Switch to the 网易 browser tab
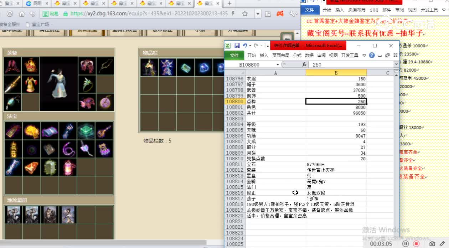449x248 pixels. point(37,4)
